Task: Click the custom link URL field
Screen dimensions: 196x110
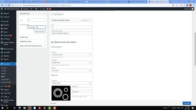Action: (36, 20)
